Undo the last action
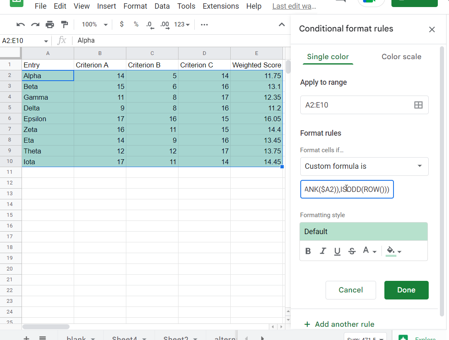Viewport: 449px width, 340px height. [21, 24]
